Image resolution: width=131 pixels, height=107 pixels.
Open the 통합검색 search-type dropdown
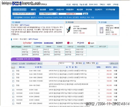pyautogui.click(x=48, y=14)
